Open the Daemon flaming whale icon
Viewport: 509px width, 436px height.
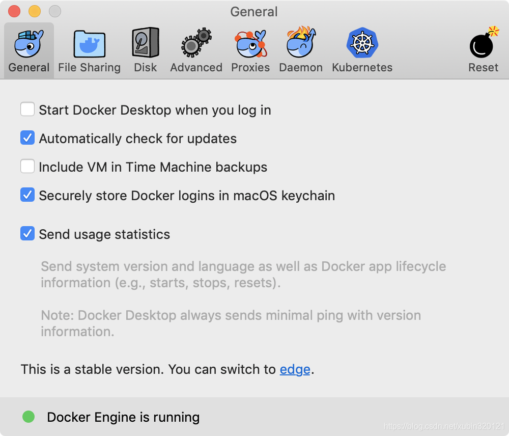point(301,42)
